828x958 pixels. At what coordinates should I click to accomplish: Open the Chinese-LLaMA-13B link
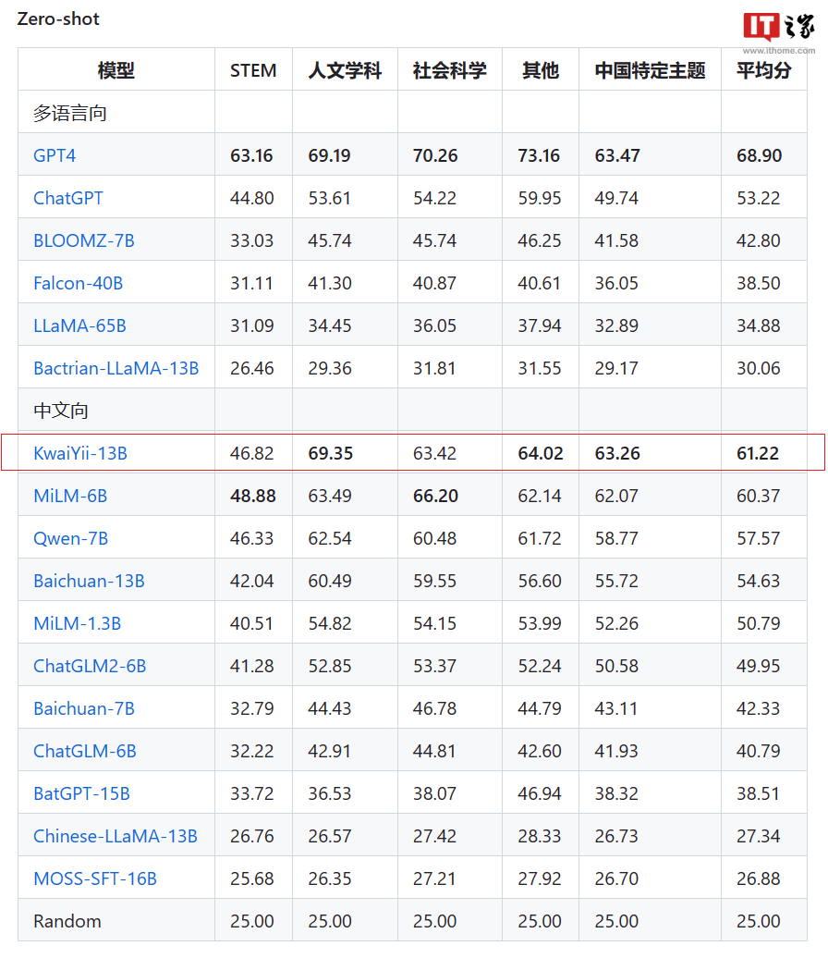pos(116,836)
